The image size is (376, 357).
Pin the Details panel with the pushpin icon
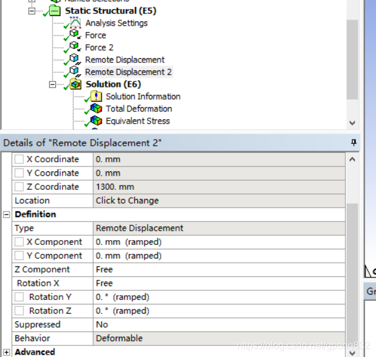coord(353,143)
